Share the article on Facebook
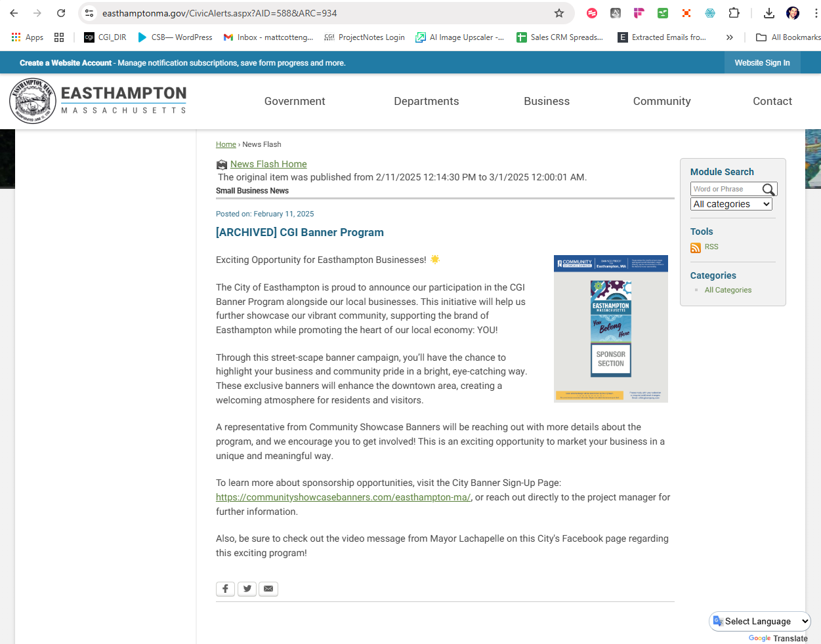 225,589
